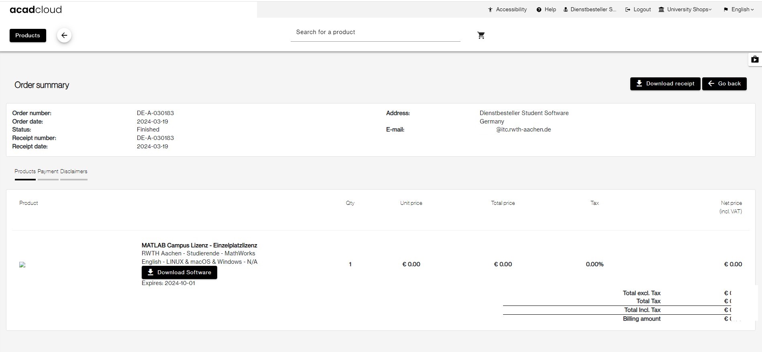
Task: Click the Logout icon
Action: click(628, 10)
